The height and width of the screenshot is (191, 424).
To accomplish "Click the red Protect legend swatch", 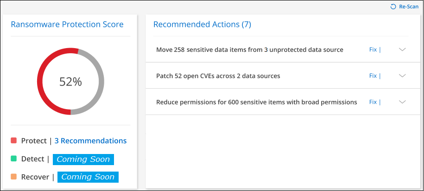I will 14,141.
